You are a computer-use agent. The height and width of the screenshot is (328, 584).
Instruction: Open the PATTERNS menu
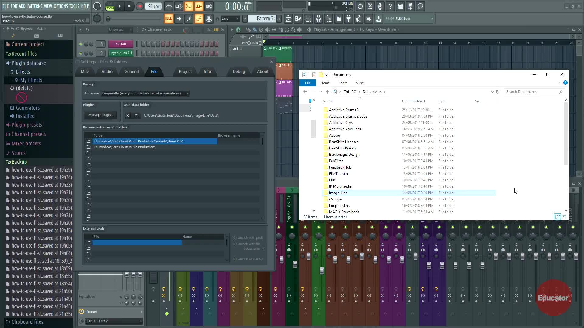tap(35, 6)
